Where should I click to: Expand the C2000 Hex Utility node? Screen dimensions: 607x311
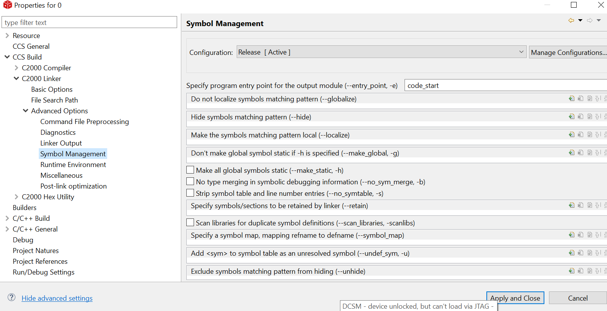[x=16, y=197]
